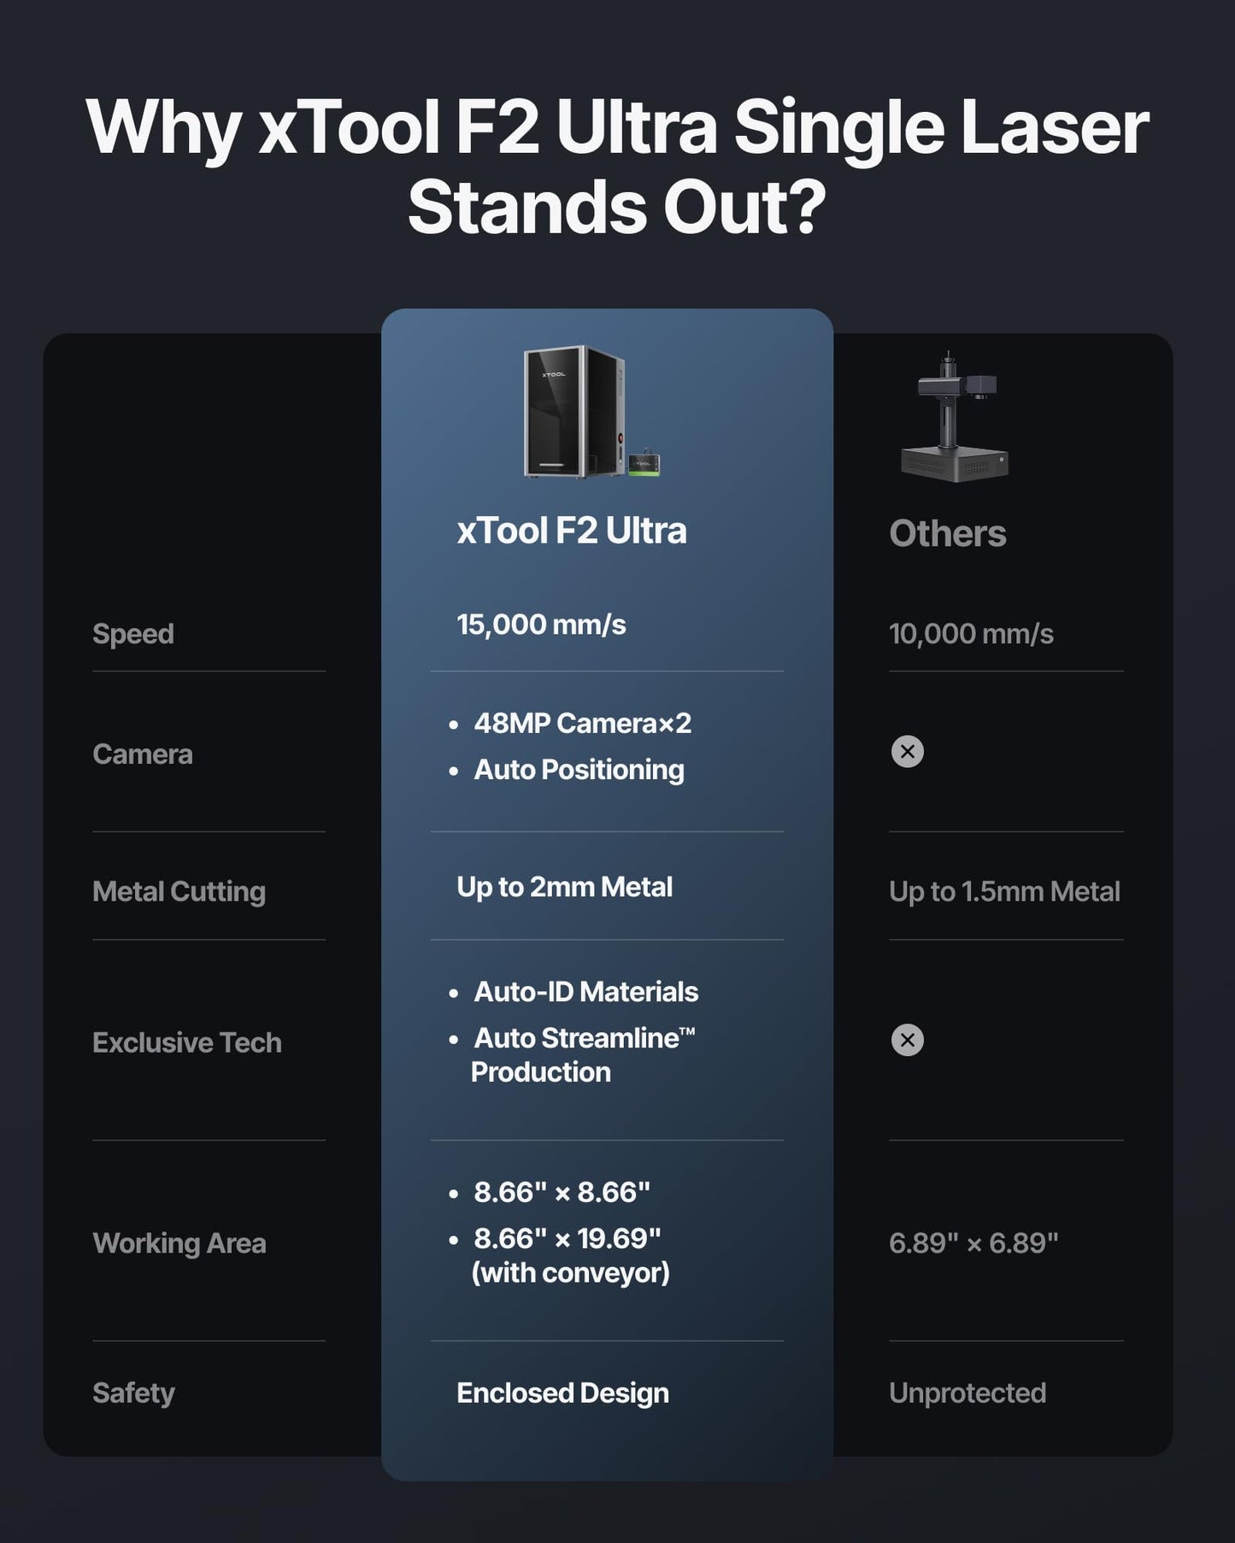Select the Speed row label
This screenshot has height=1543, width=1235.
[x=133, y=634]
